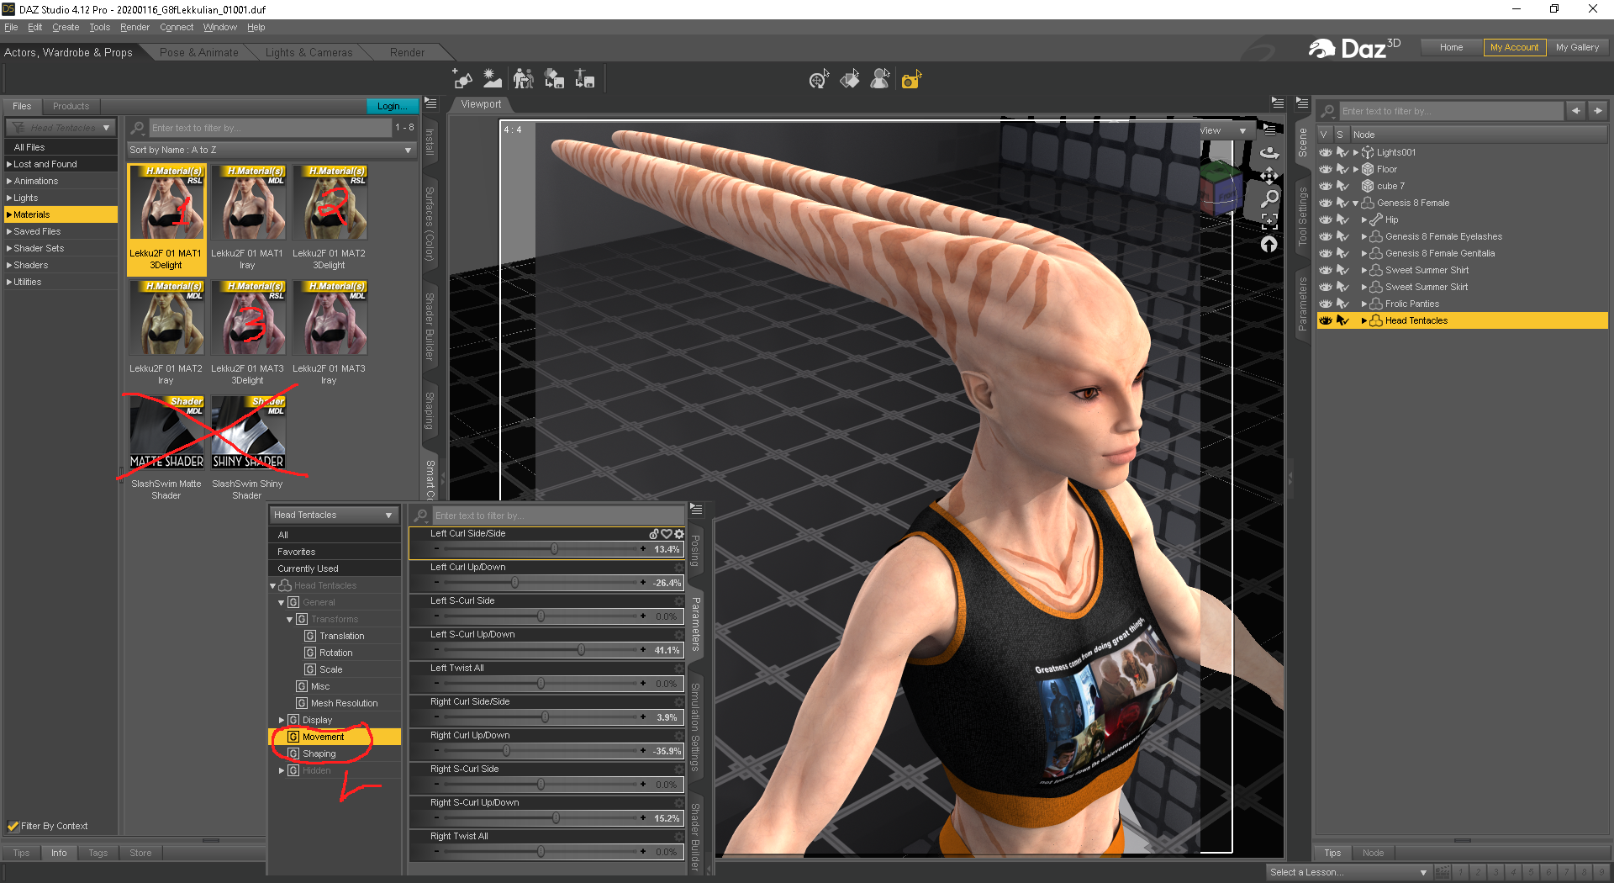The height and width of the screenshot is (883, 1614).
Task: Open the Sort by Name dropdown
Action: 272,150
